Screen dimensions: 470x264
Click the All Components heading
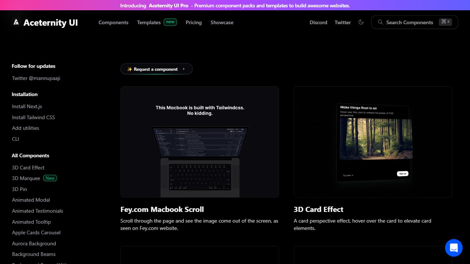[30, 155]
